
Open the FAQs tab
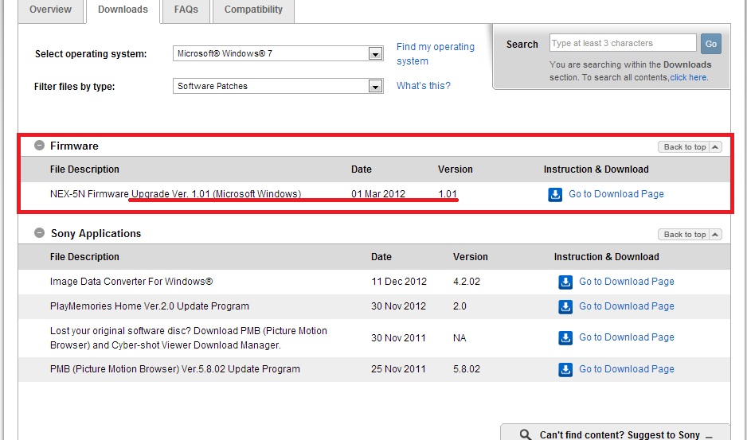[186, 10]
